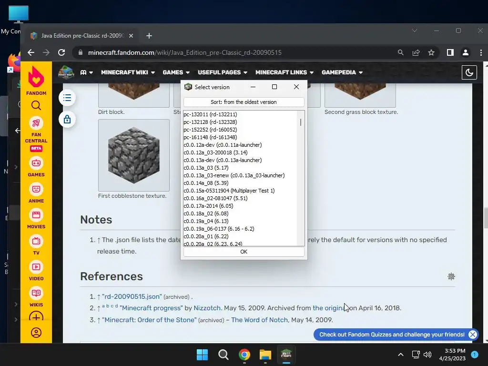Open Chrome tab search chevron
The width and height of the screenshot is (488, 366).
click(x=415, y=30)
